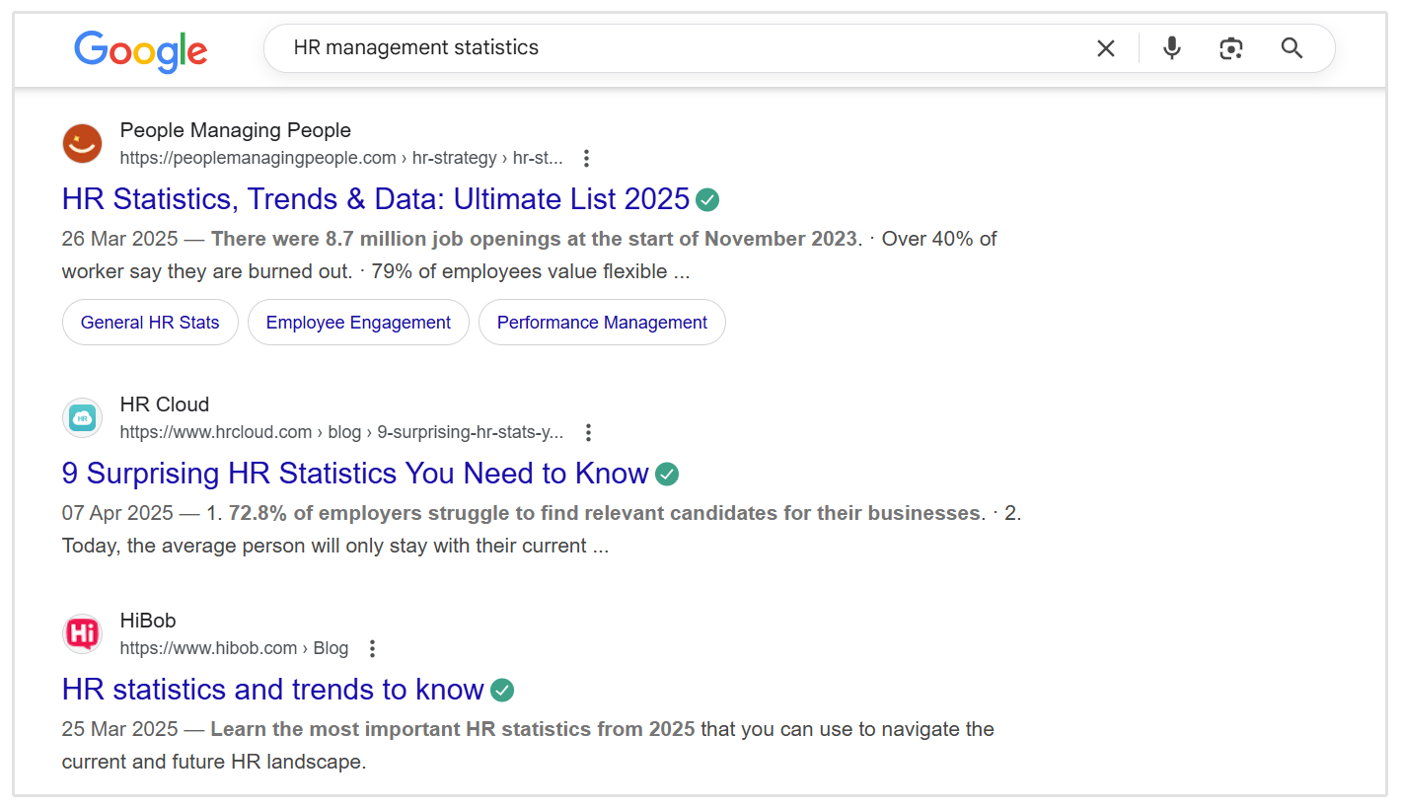
Task: Open Google Lens image search
Action: (x=1231, y=47)
